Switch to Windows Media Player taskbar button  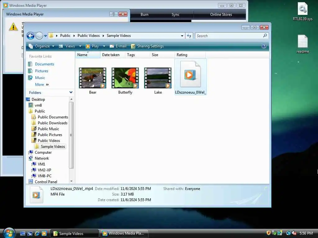tap(124, 233)
